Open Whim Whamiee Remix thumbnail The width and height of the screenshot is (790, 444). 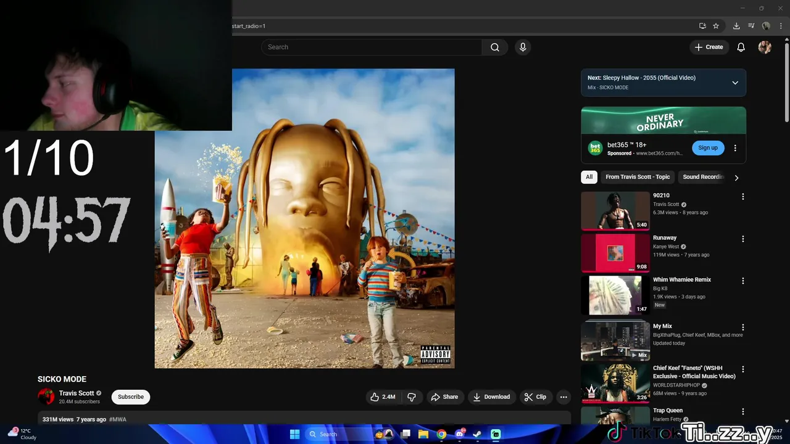click(615, 295)
